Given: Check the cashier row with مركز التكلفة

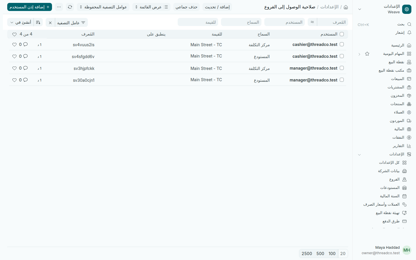Looking at the screenshot, I should pyautogui.click(x=342, y=44).
